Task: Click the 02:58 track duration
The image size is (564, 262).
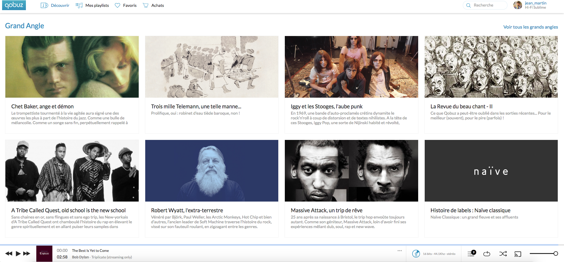Action: click(62, 257)
